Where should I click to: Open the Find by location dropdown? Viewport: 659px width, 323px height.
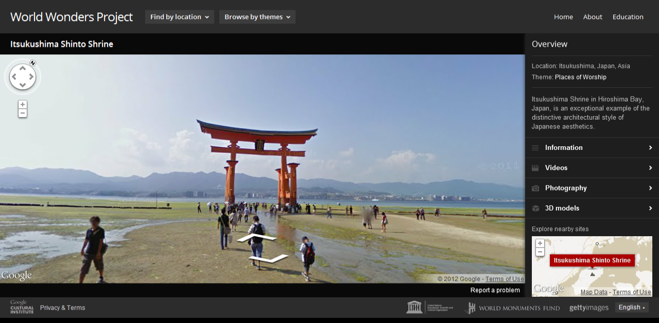pyautogui.click(x=179, y=17)
